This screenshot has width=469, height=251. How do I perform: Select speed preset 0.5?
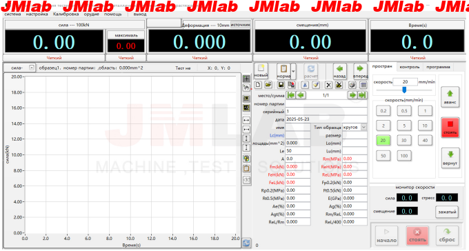coord(404,111)
